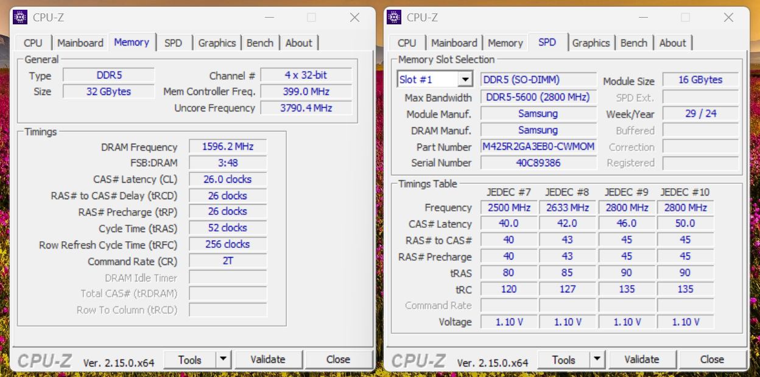Click the 32 GBytes size field
The image size is (760, 377).
tap(109, 91)
